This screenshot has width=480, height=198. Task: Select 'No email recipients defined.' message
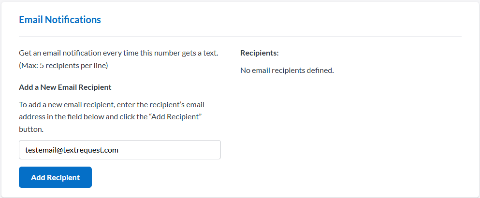287,71
